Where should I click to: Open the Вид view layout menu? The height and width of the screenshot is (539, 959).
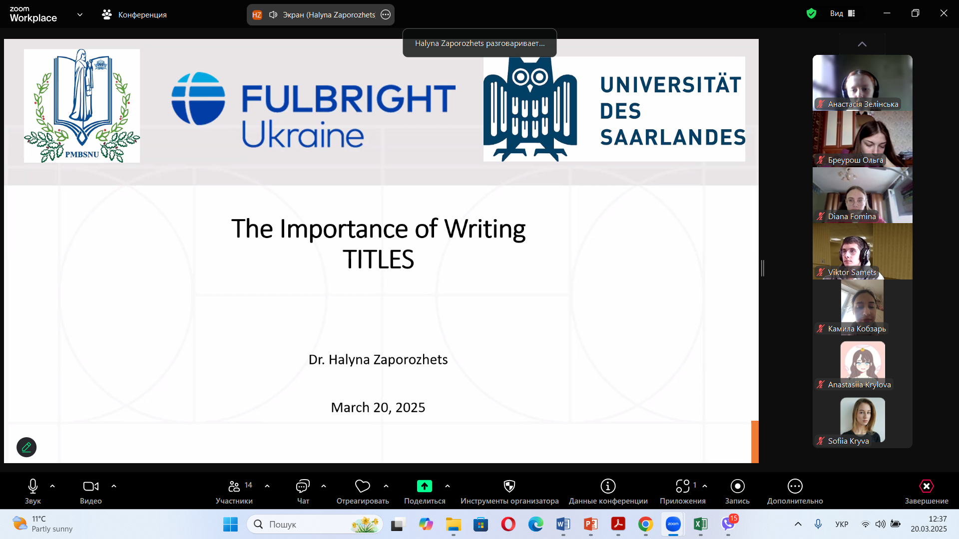843,13
